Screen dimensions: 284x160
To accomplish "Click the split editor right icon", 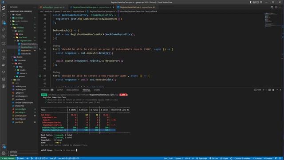I will (x=276, y=7).
